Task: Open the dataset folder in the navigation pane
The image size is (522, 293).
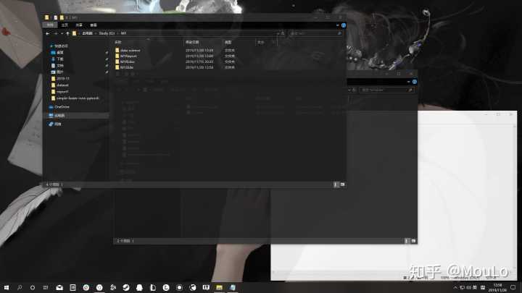Action: [x=62, y=85]
